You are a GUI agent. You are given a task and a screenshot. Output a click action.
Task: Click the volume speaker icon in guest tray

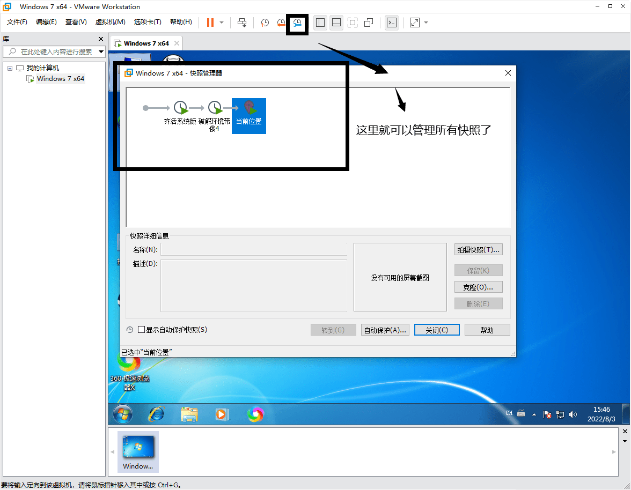click(x=573, y=414)
